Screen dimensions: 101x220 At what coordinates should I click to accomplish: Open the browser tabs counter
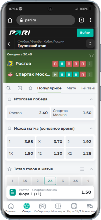(x=81, y=20)
